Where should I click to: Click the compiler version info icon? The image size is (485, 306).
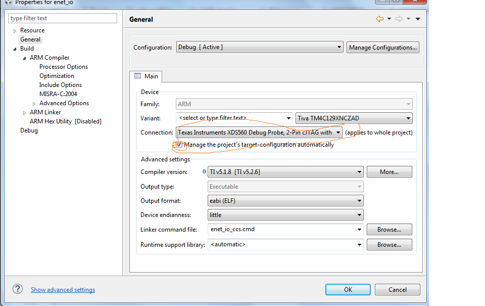click(204, 171)
